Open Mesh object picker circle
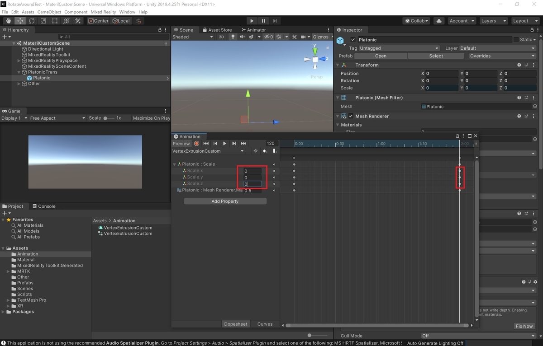This screenshot has width=543, height=346. pyautogui.click(x=535, y=107)
